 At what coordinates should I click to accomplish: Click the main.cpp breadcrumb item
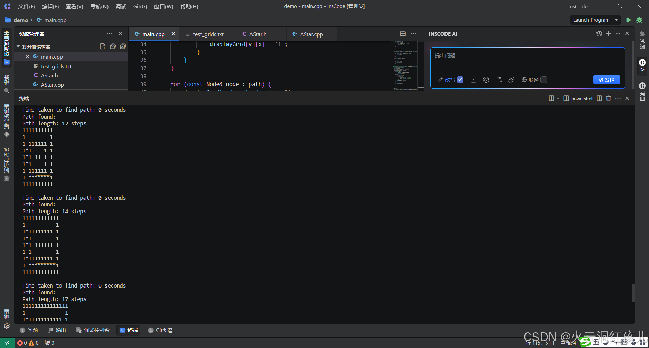[52, 20]
